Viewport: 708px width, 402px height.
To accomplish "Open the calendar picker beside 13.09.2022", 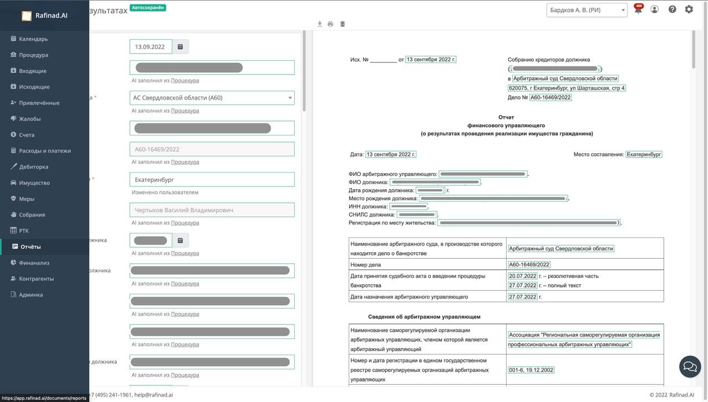I will coord(180,47).
